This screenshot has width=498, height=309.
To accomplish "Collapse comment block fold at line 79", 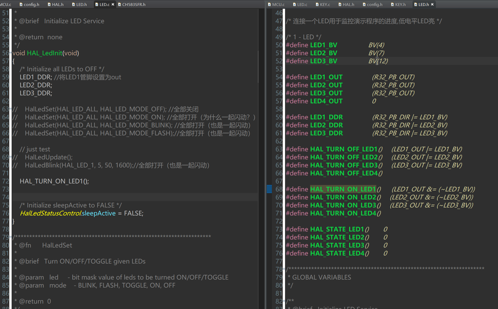I will tap(11, 237).
